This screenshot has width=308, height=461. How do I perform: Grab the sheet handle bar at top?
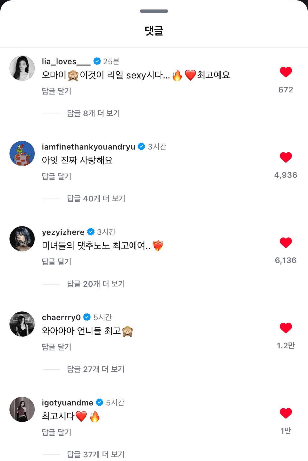(154, 11)
